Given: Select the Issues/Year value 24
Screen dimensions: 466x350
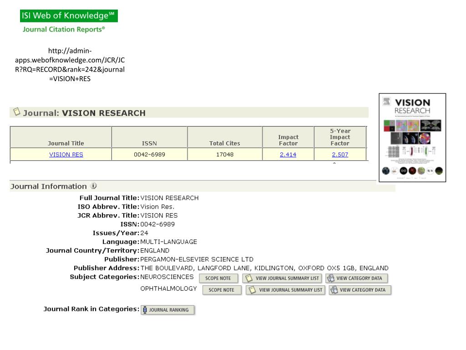Looking at the screenshot, I should [144, 233].
